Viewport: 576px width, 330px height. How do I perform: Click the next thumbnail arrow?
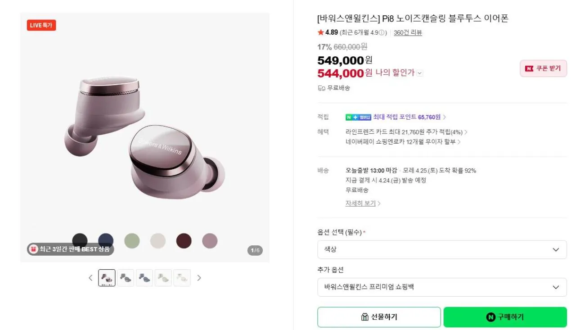pos(199,278)
